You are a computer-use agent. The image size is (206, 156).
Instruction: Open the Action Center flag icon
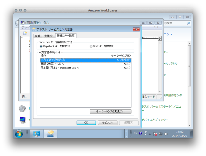pos(155,134)
